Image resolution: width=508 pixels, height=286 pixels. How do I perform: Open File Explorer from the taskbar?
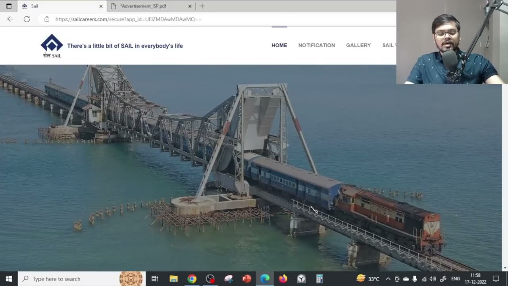[173, 279]
